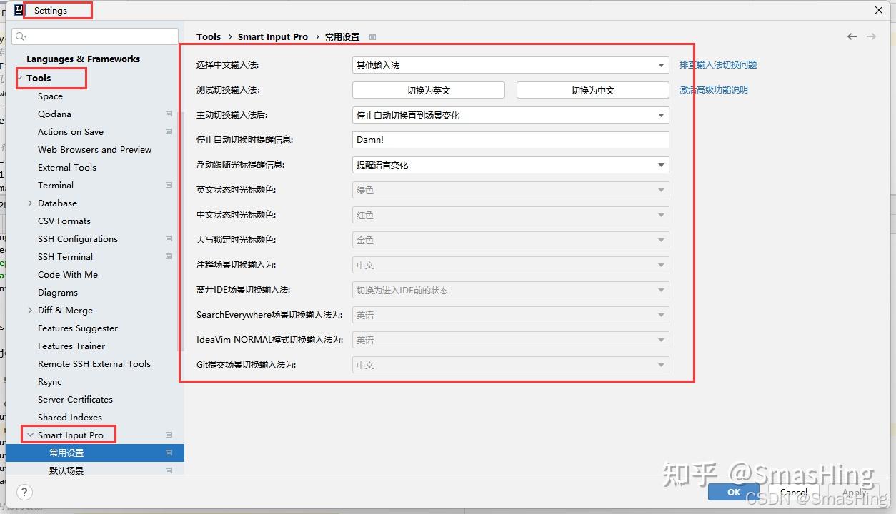Collapse the Tools tree node

coord(20,78)
